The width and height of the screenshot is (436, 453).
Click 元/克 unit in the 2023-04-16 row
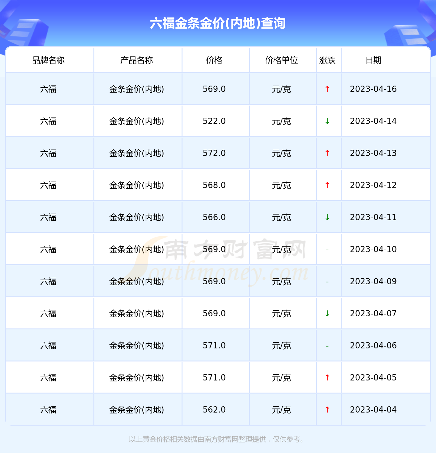(282, 89)
